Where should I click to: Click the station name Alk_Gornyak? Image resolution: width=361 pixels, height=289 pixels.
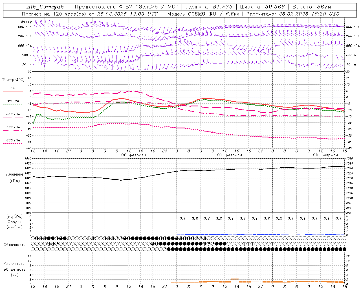pyautogui.click(x=45, y=7)
